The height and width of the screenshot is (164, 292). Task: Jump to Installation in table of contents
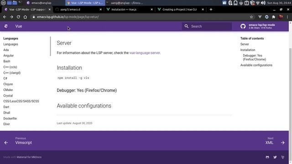[248, 50]
